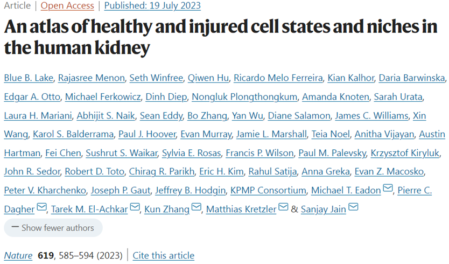This screenshot has height=264, width=449.
Task: Click envelope icon after Matthias Kretzler
Action: pyautogui.click(x=282, y=208)
